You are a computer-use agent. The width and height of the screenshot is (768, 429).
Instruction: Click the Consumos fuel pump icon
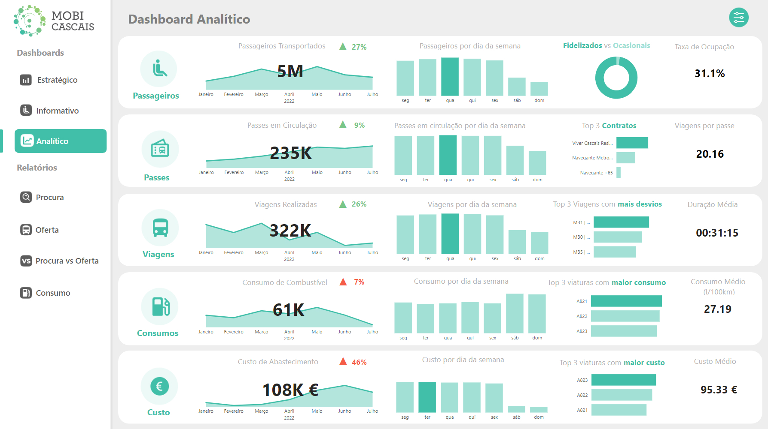pos(159,306)
